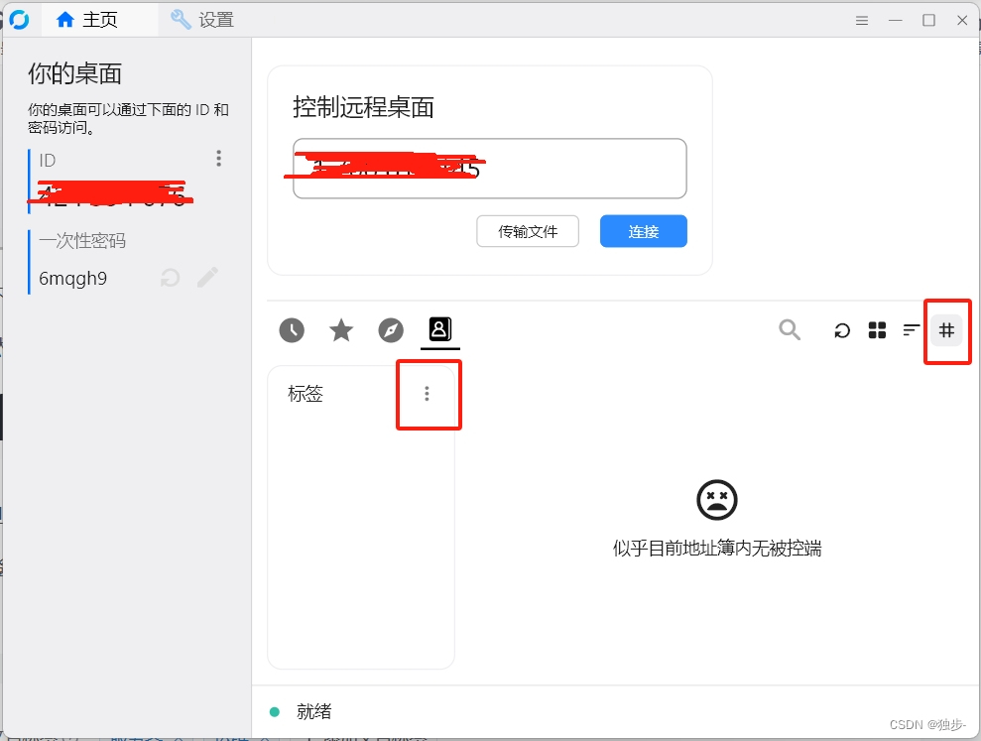Select the one-time password 6mqgh9 text
The height and width of the screenshot is (741, 981).
72,278
